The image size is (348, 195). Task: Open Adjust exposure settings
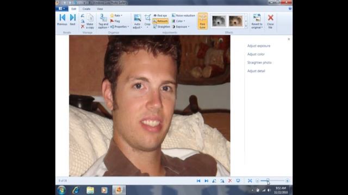click(259, 45)
